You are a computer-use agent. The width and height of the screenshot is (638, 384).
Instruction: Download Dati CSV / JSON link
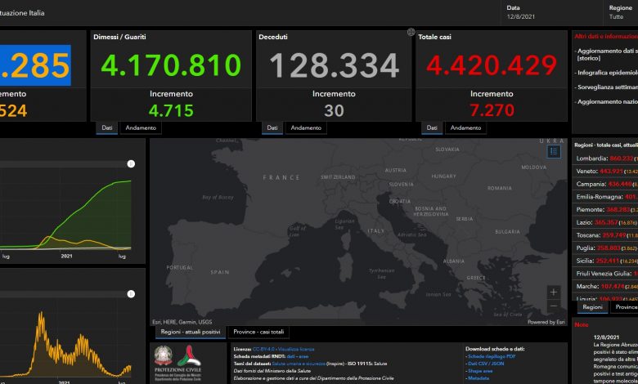click(489, 364)
